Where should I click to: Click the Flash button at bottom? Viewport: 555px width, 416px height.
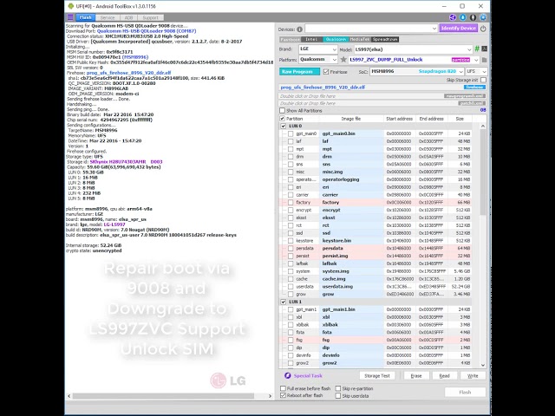click(x=465, y=392)
